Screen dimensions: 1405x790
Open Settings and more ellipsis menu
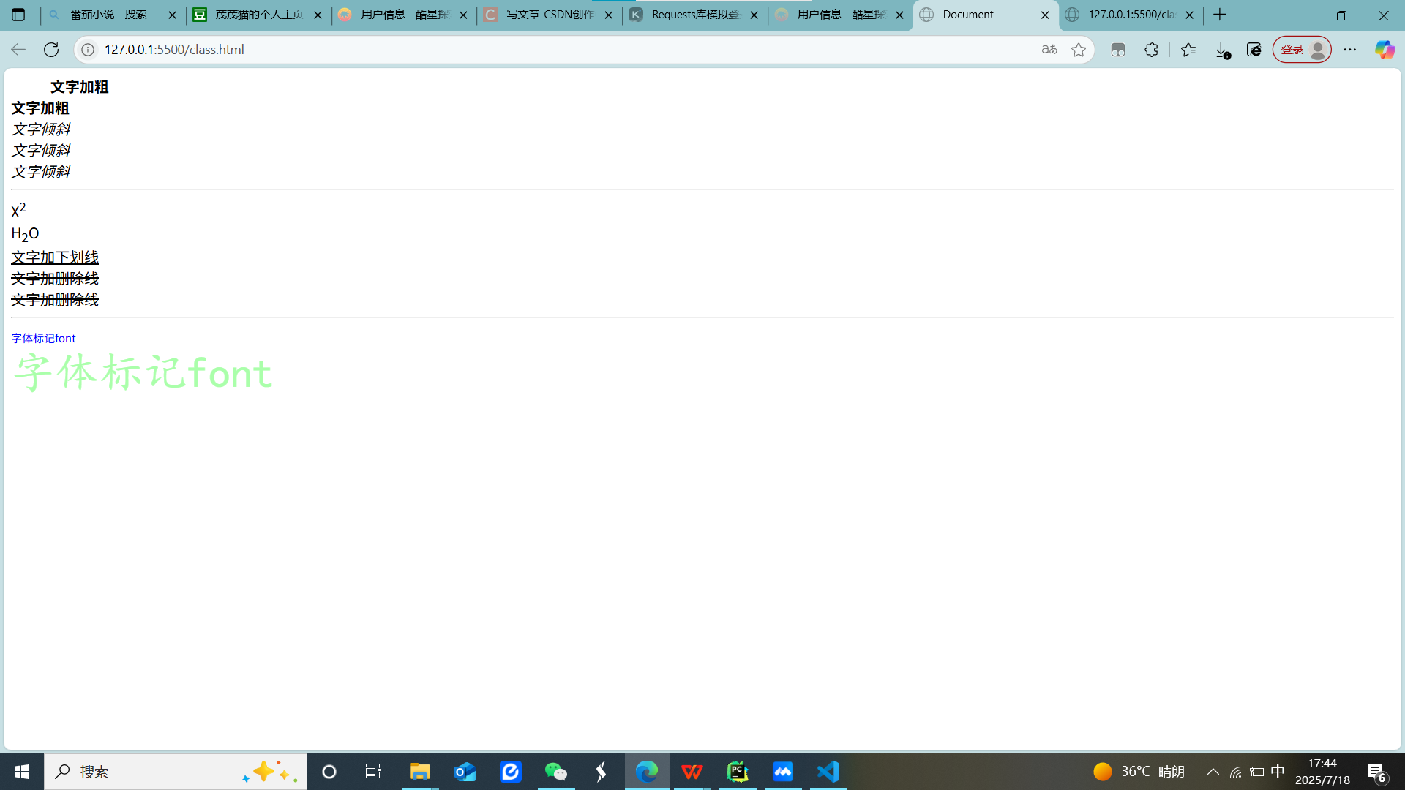click(1350, 50)
